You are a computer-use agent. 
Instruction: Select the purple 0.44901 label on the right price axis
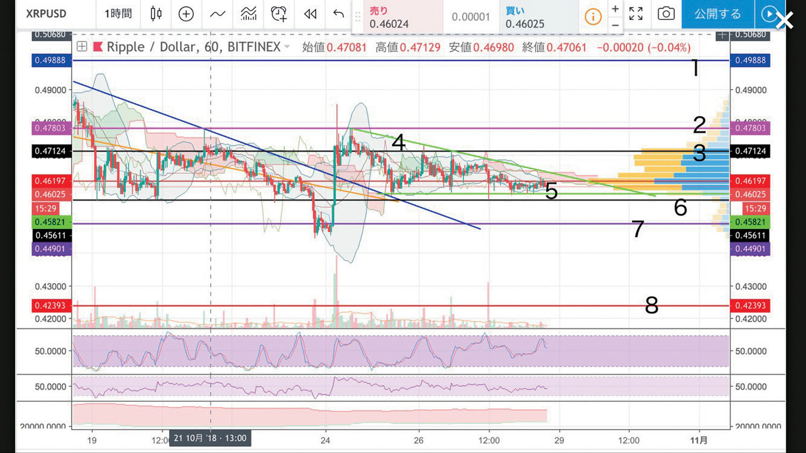[750, 249]
